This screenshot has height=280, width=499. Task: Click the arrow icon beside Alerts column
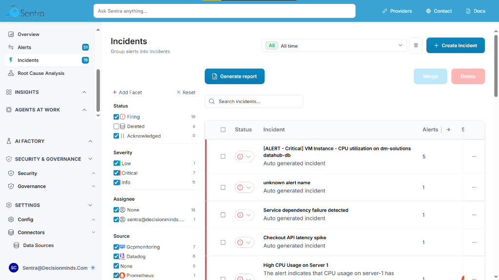coord(448,129)
